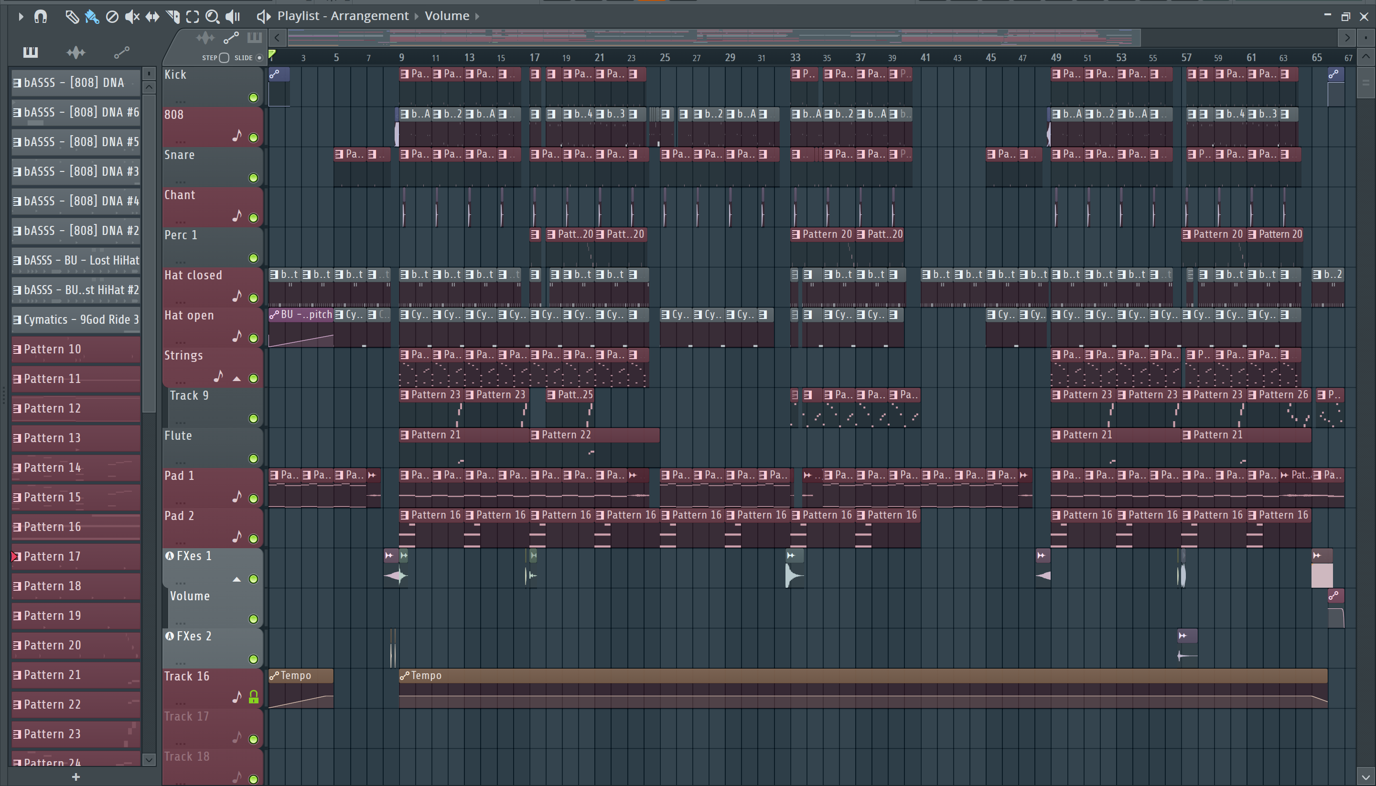The height and width of the screenshot is (786, 1376).
Task: Click the Volume breadcrumb label
Action: [x=447, y=16]
